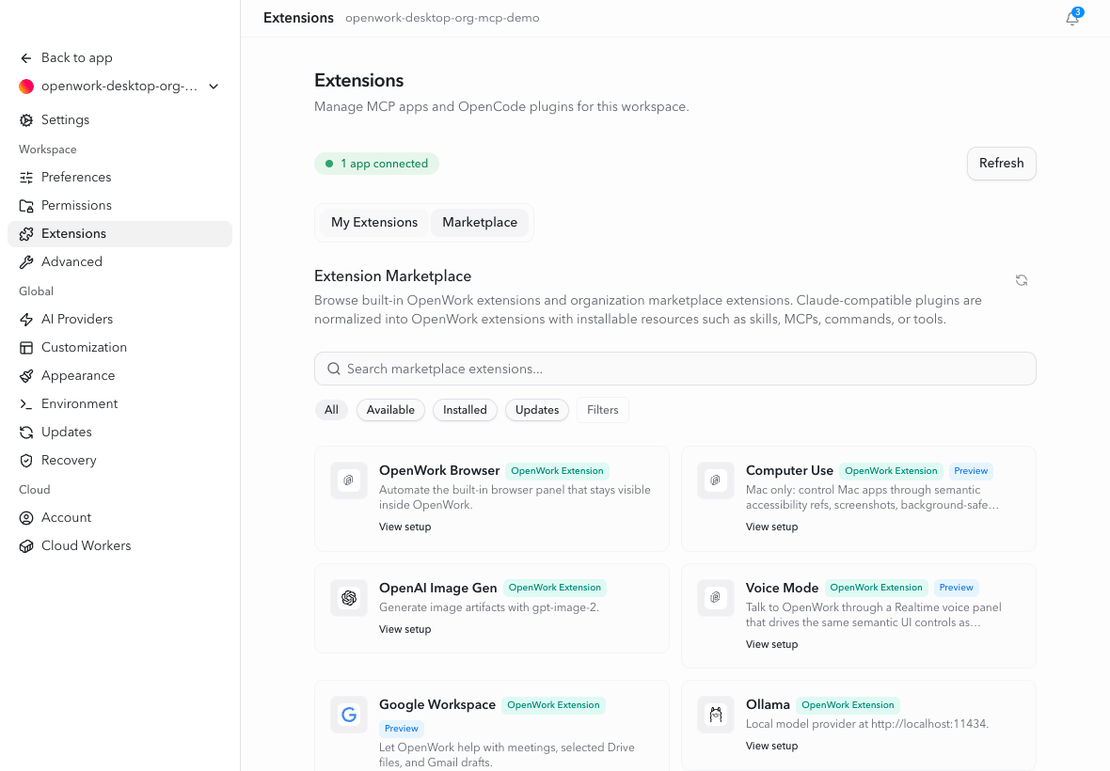This screenshot has width=1110, height=771.
Task: Click the Account user icon
Action: tap(26, 518)
